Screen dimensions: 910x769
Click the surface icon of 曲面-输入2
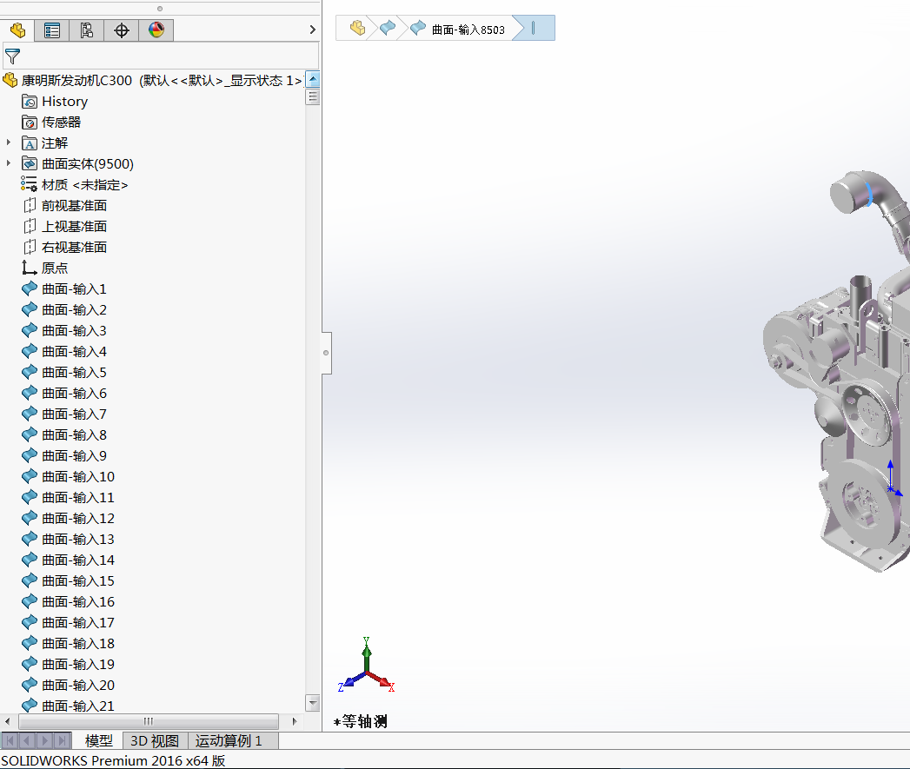(x=29, y=309)
